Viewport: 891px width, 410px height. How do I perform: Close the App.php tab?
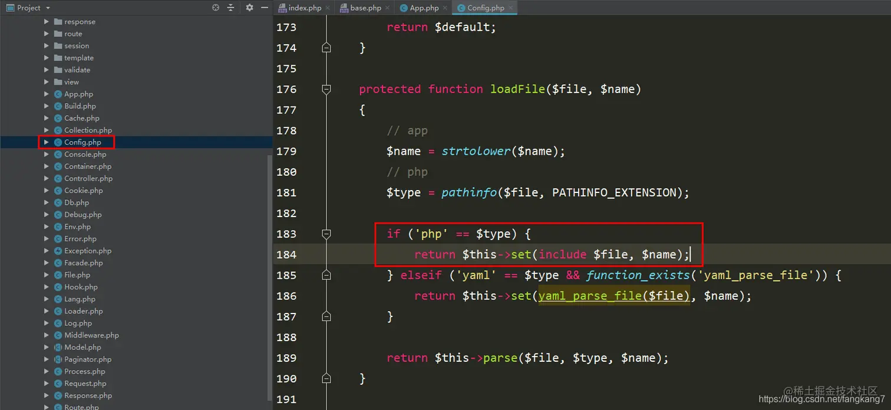click(445, 8)
